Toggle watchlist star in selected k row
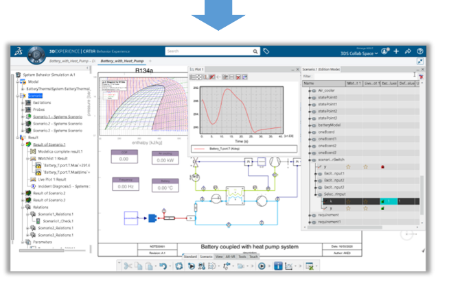Image resolution: width=449 pixels, height=291 pixels. (348, 201)
